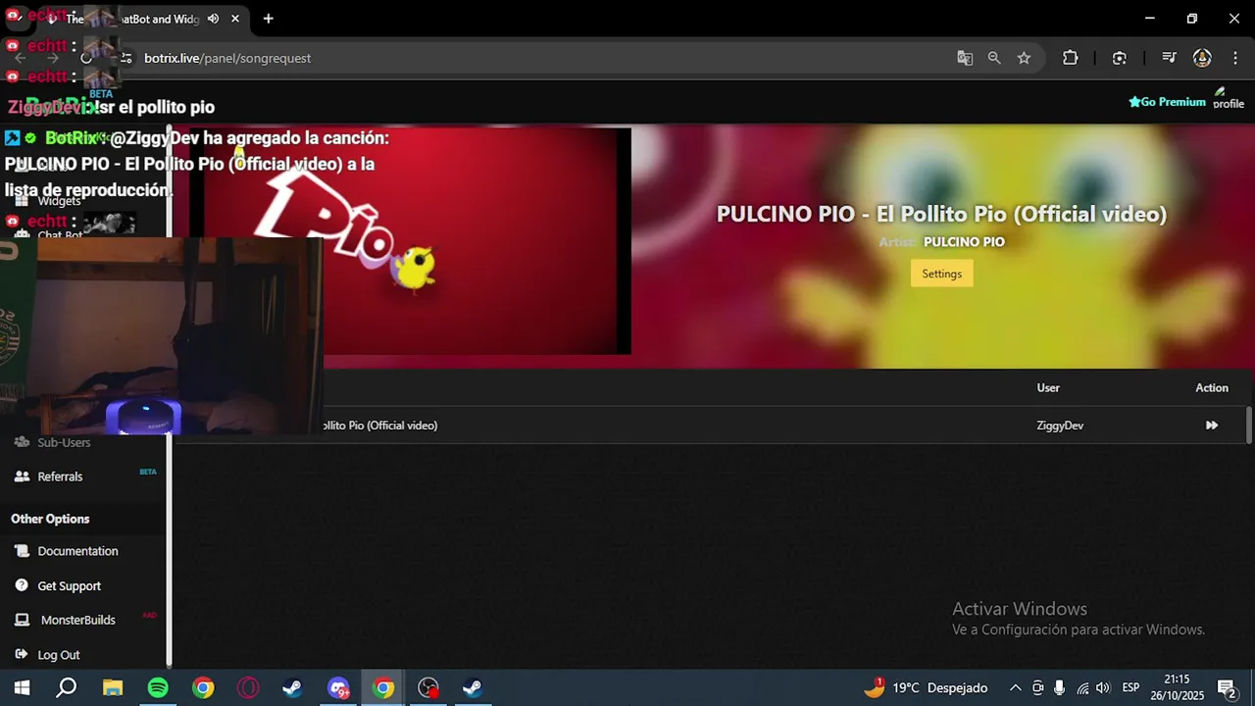
Task: Switch ESP keyboard language indicator
Action: tap(1130, 688)
